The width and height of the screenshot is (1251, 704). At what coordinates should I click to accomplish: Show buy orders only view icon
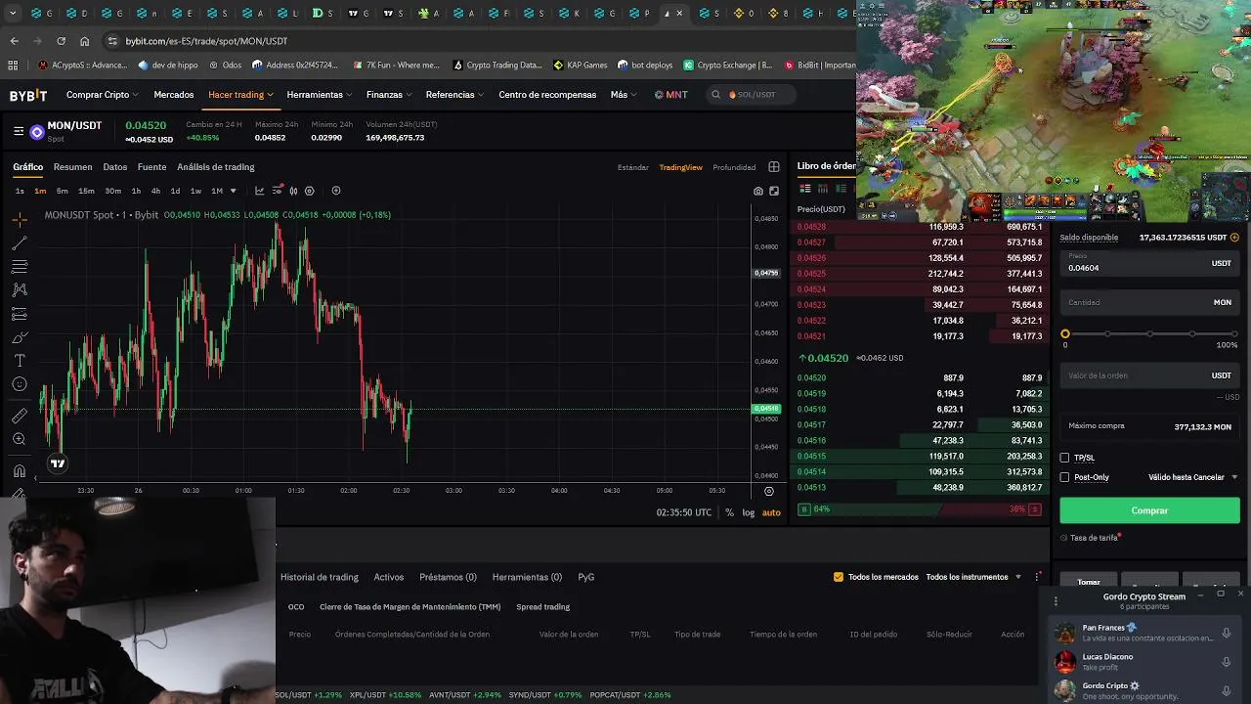(x=841, y=189)
